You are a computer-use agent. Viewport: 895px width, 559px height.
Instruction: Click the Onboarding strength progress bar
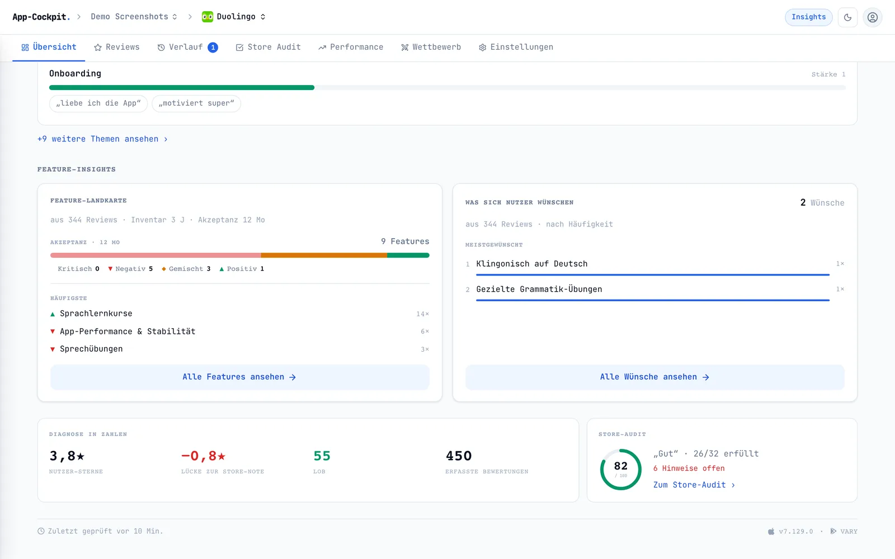447,87
